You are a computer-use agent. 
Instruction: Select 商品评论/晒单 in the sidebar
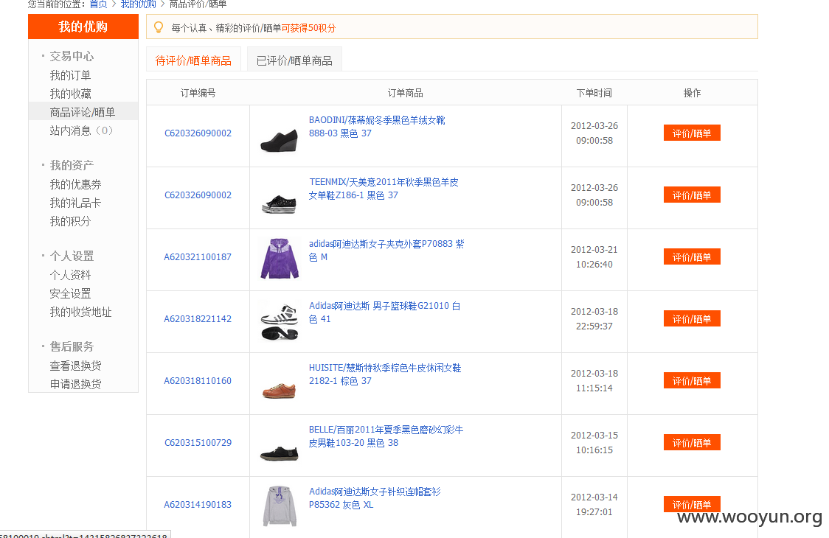(83, 112)
